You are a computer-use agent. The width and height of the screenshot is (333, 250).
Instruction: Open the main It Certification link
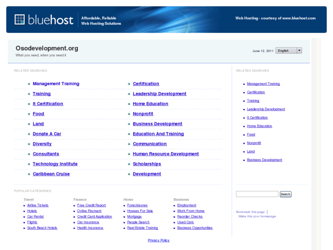pyautogui.click(x=48, y=104)
